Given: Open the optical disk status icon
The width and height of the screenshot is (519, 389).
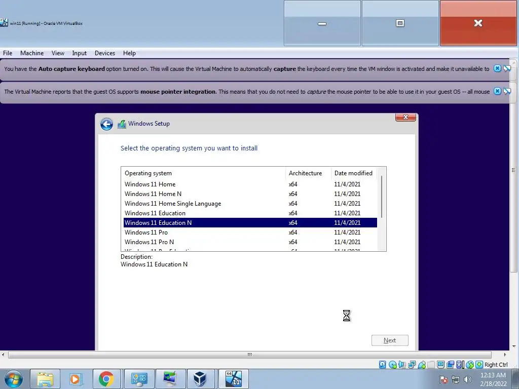Looking at the screenshot, I should click(x=393, y=365).
